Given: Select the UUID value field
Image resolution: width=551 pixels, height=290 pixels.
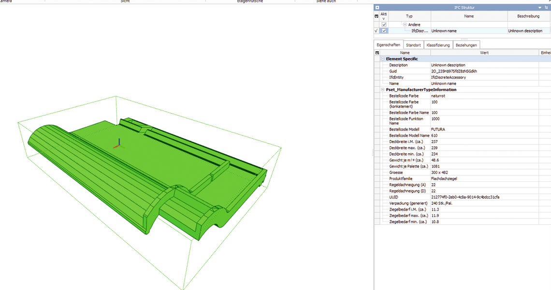Looking at the screenshot, I should (484, 197).
